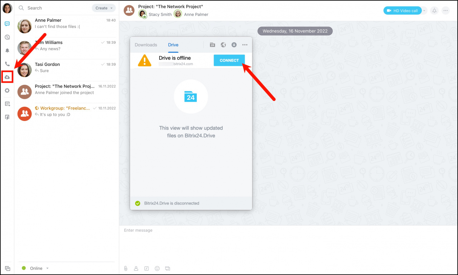The height and width of the screenshot is (275, 458).
Task: Open Anne Palmer chat
Action: coord(67,26)
